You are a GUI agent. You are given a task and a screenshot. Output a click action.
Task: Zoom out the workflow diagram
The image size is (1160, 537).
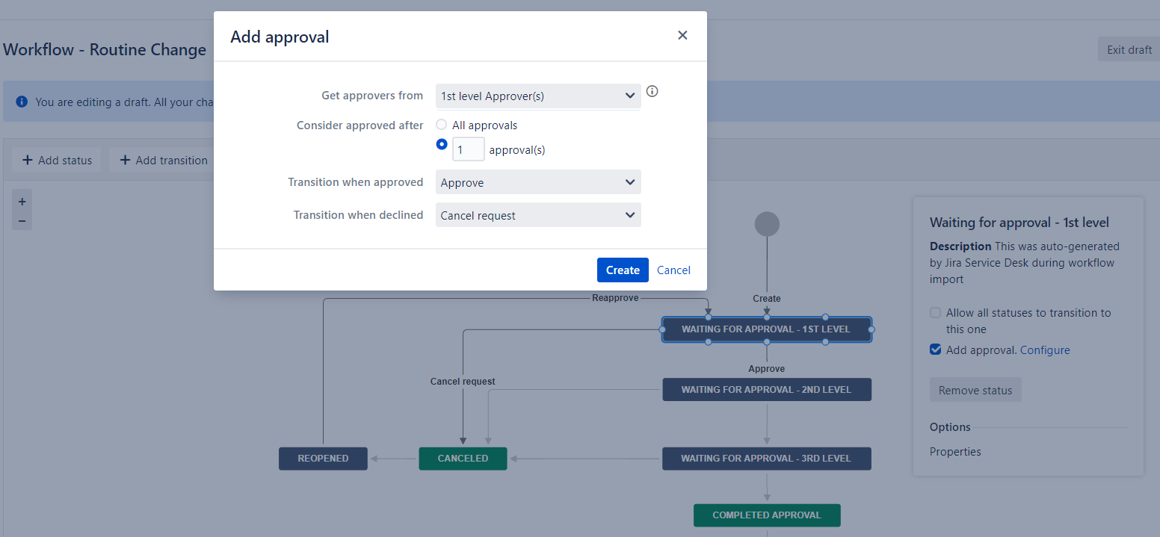click(22, 220)
